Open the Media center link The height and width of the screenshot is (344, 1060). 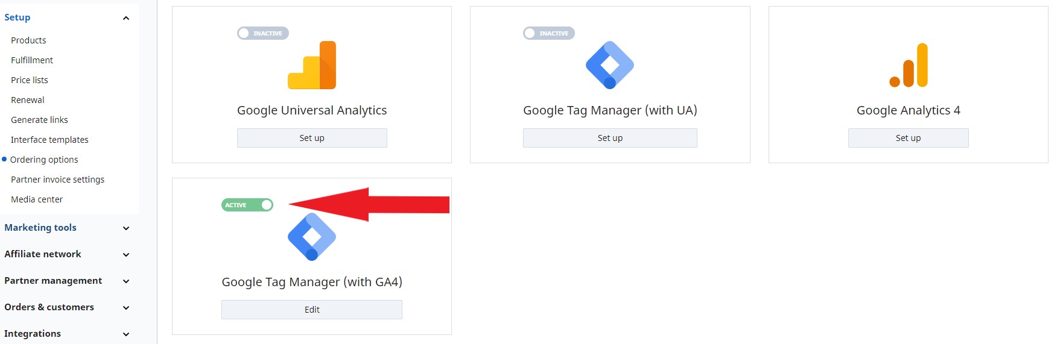pos(37,199)
